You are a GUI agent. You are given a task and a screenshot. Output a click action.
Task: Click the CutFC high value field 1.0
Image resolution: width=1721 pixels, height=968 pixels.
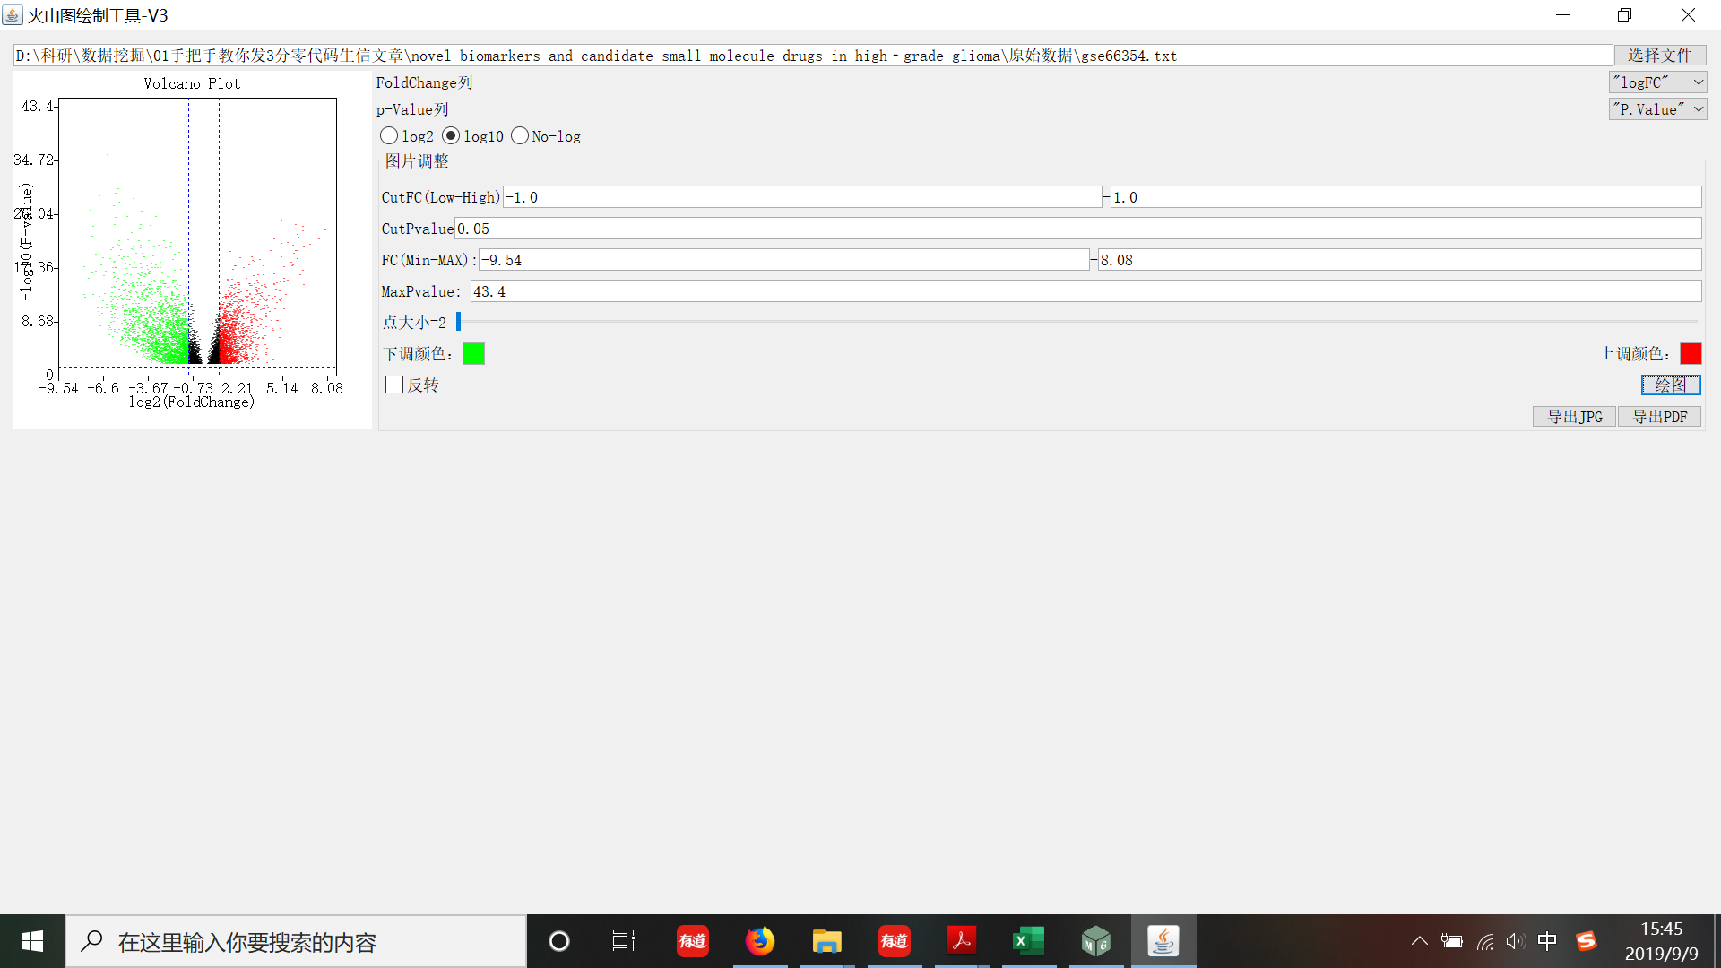1405,197
